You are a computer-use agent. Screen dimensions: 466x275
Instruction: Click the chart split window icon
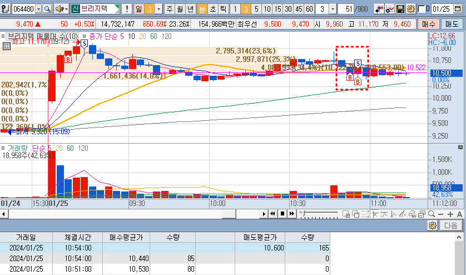[x=346, y=214]
